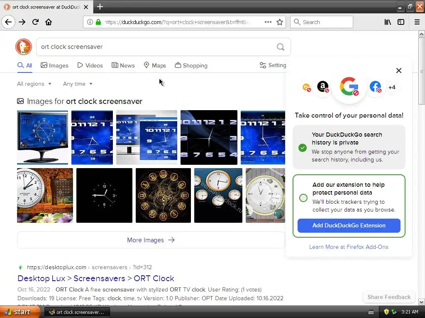
Task: Switch to the Images tab
Action: [54, 65]
